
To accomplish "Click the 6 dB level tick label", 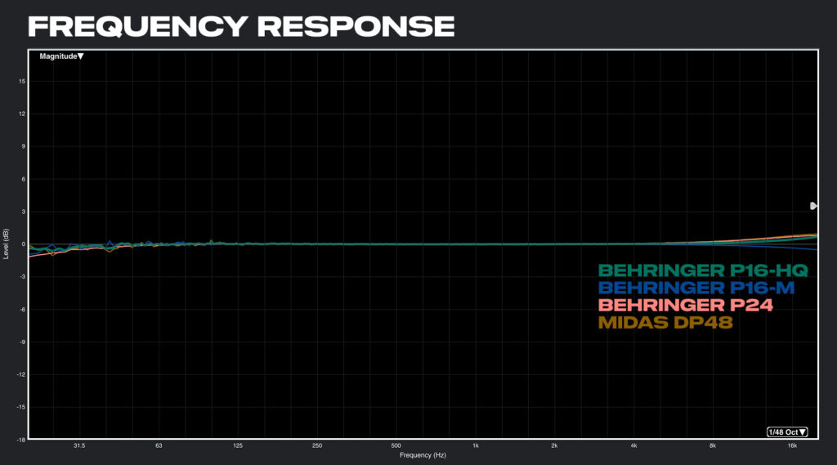I will pyautogui.click(x=24, y=179).
